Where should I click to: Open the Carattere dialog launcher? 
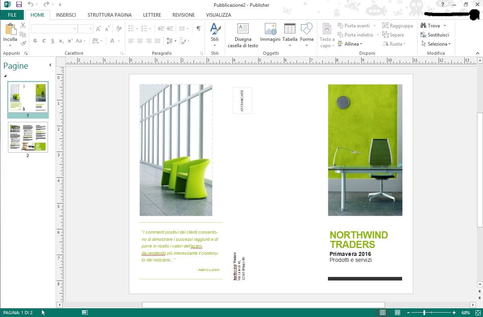tap(122, 53)
